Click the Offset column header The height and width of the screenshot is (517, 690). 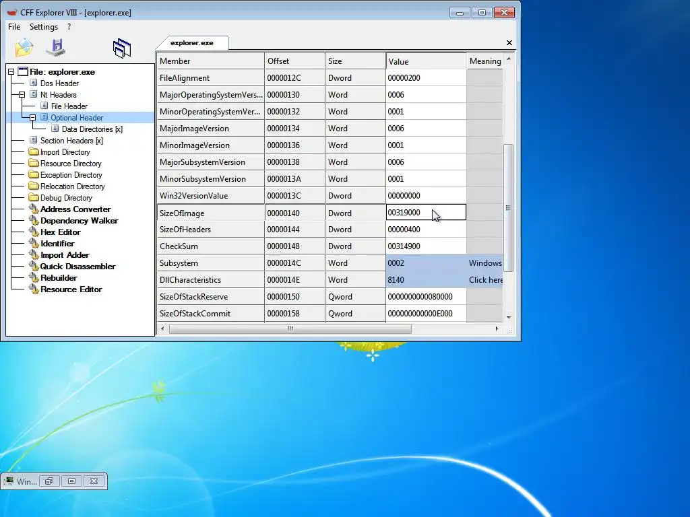(295, 61)
